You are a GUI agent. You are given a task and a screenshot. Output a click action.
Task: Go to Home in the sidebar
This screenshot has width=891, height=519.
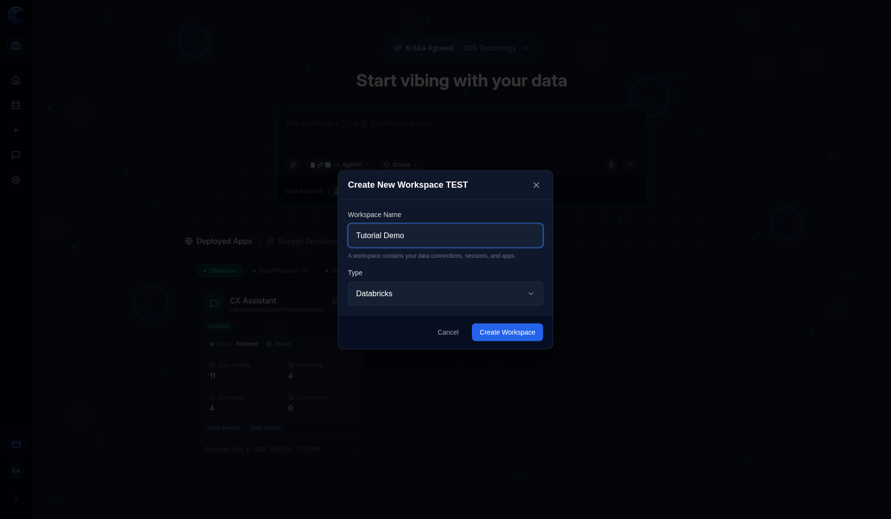(x=16, y=80)
